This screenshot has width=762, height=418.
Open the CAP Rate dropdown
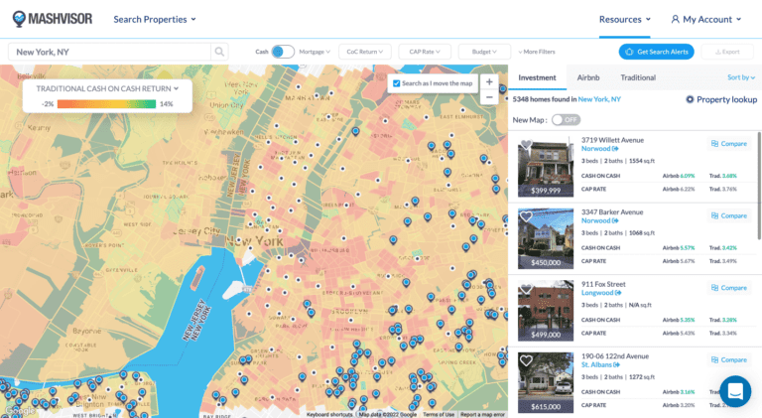tap(425, 52)
